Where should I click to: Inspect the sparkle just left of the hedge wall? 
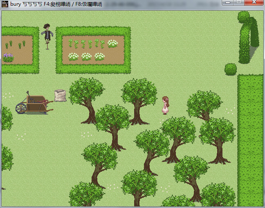click(x=230, y=110)
